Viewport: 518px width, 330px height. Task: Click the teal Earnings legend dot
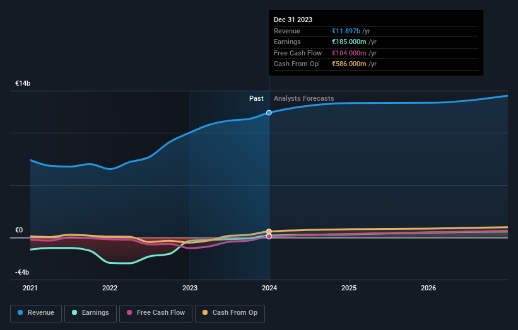(x=74, y=312)
